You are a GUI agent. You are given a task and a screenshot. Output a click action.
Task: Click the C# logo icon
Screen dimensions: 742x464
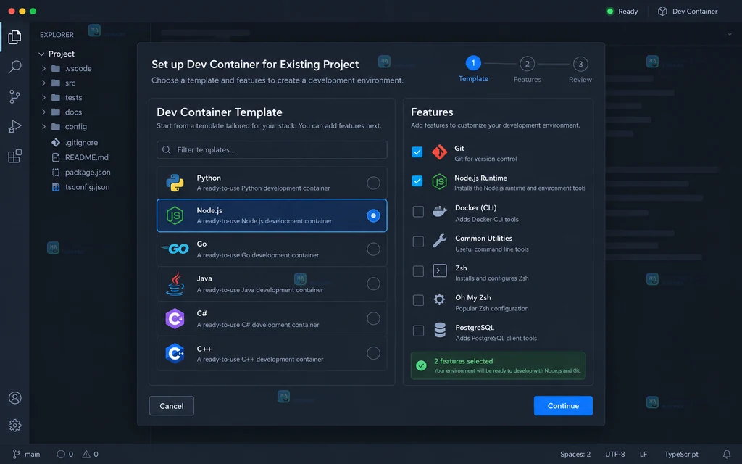click(175, 319)
